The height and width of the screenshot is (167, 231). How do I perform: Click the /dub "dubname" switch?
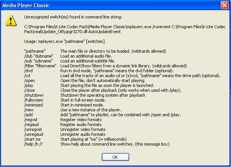(39, 56)
